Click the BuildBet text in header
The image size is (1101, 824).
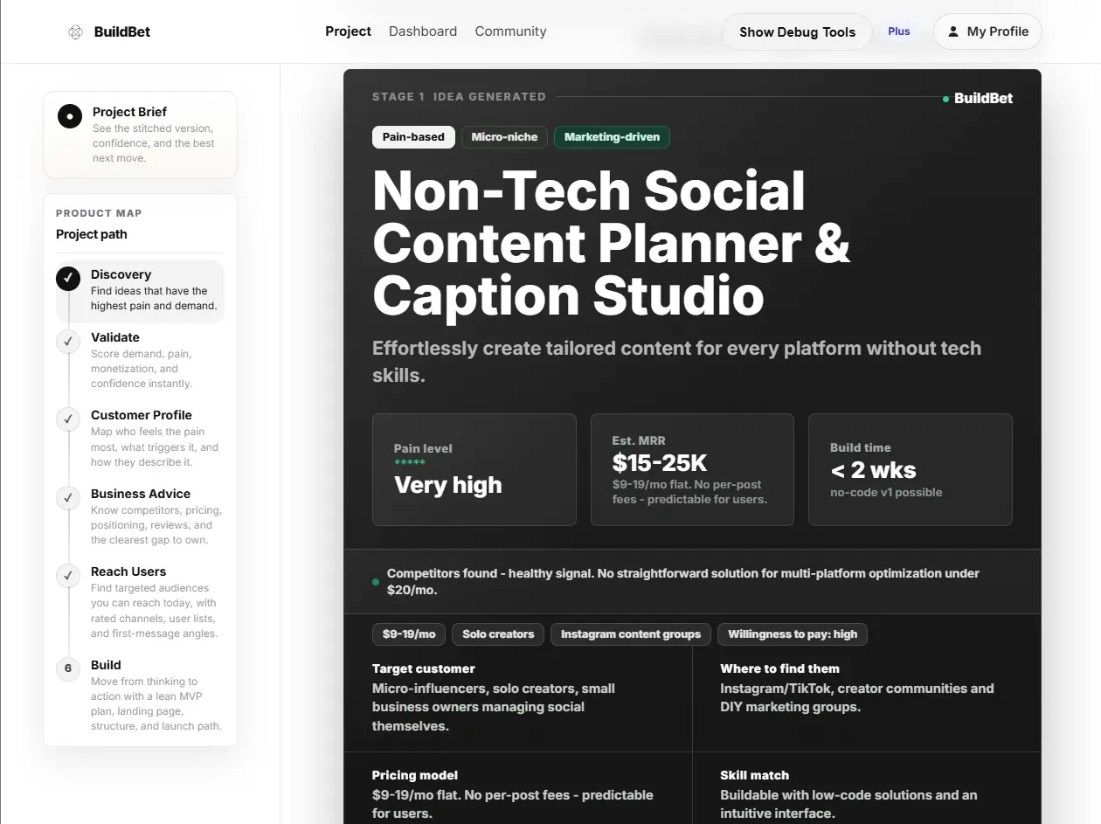coord(122,31)
